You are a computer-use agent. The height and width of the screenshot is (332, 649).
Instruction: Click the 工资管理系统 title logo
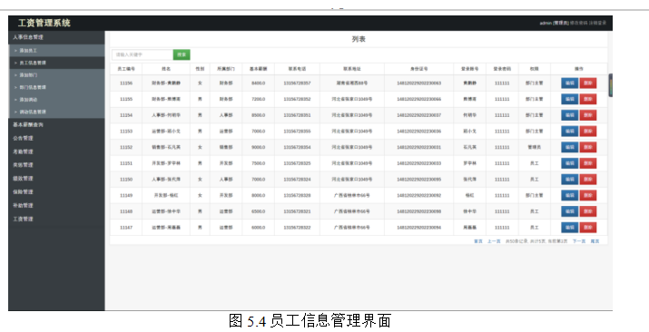tap(44, 24)
